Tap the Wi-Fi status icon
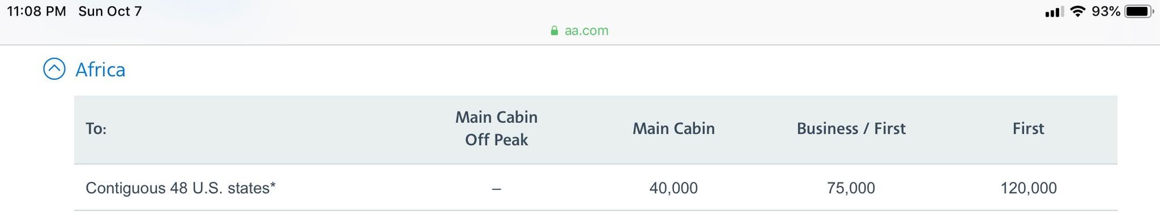Viewport: 1160px width, 220px height. point(1078,12)
